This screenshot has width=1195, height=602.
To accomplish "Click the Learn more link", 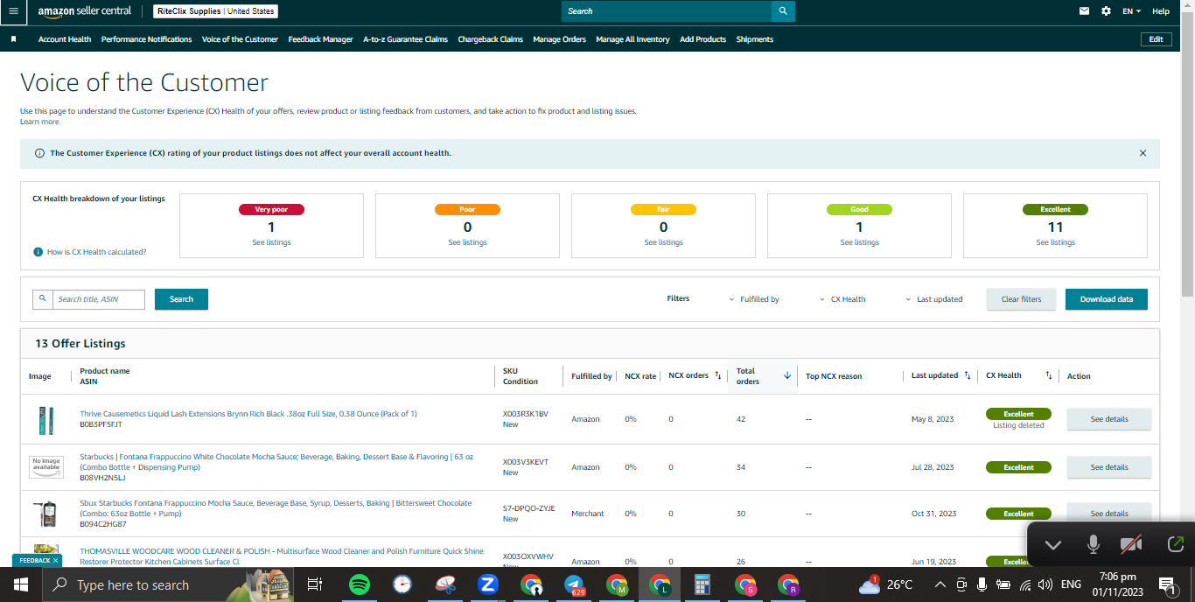I will pos(39,122).
